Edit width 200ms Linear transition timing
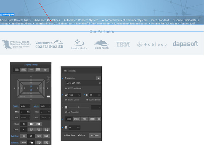This screenshot has height=159, width=204. click(x=72, y=100)
